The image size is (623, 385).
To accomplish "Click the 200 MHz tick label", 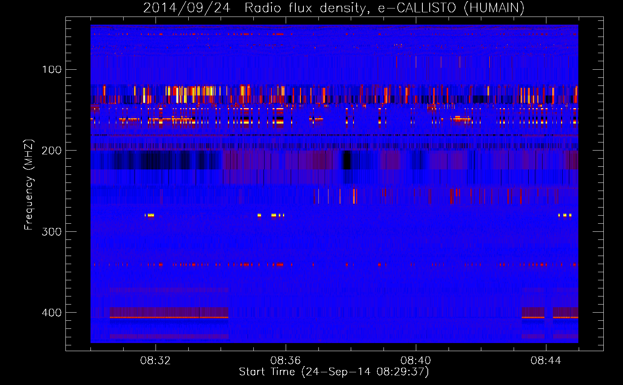I will pyautogui.click(x=52, y=151).
